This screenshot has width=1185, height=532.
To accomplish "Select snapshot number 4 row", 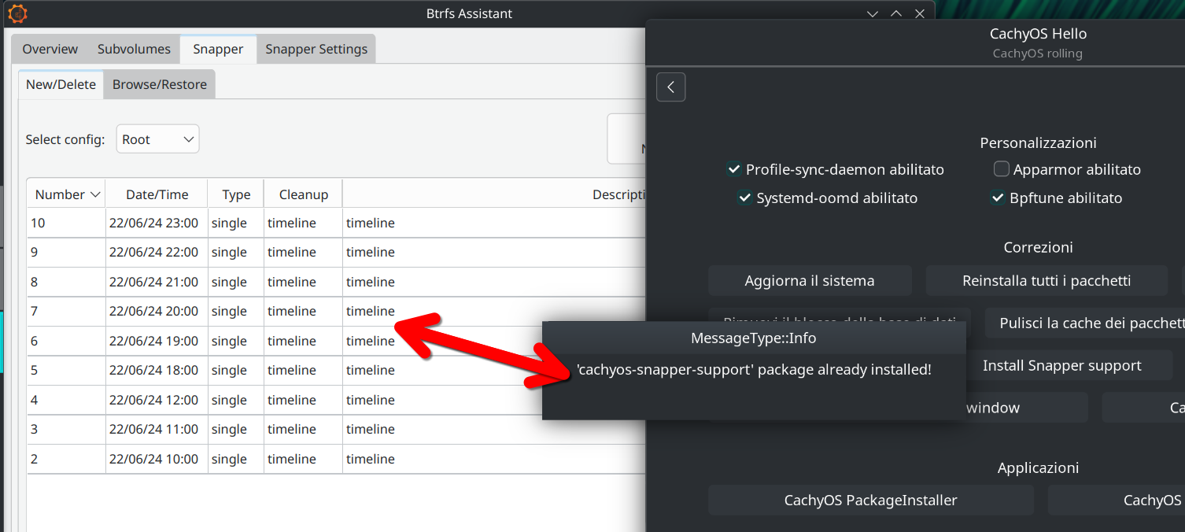I will [337, 400].
